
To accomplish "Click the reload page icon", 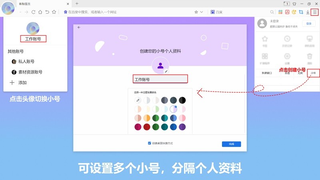I will (33, 12).
